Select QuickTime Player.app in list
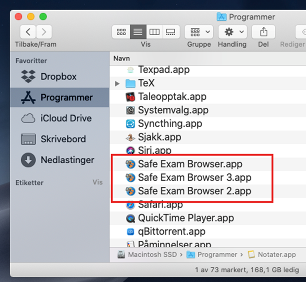 186,218
